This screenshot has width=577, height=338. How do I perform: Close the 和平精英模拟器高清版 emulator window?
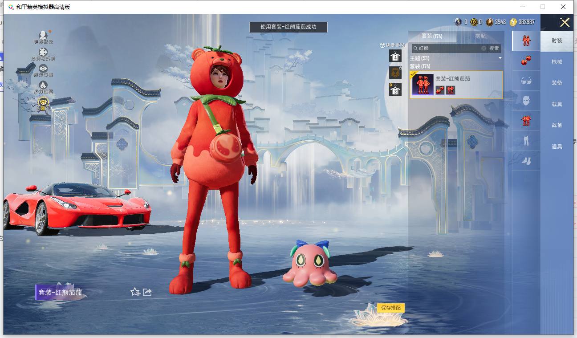pos(563,7)
